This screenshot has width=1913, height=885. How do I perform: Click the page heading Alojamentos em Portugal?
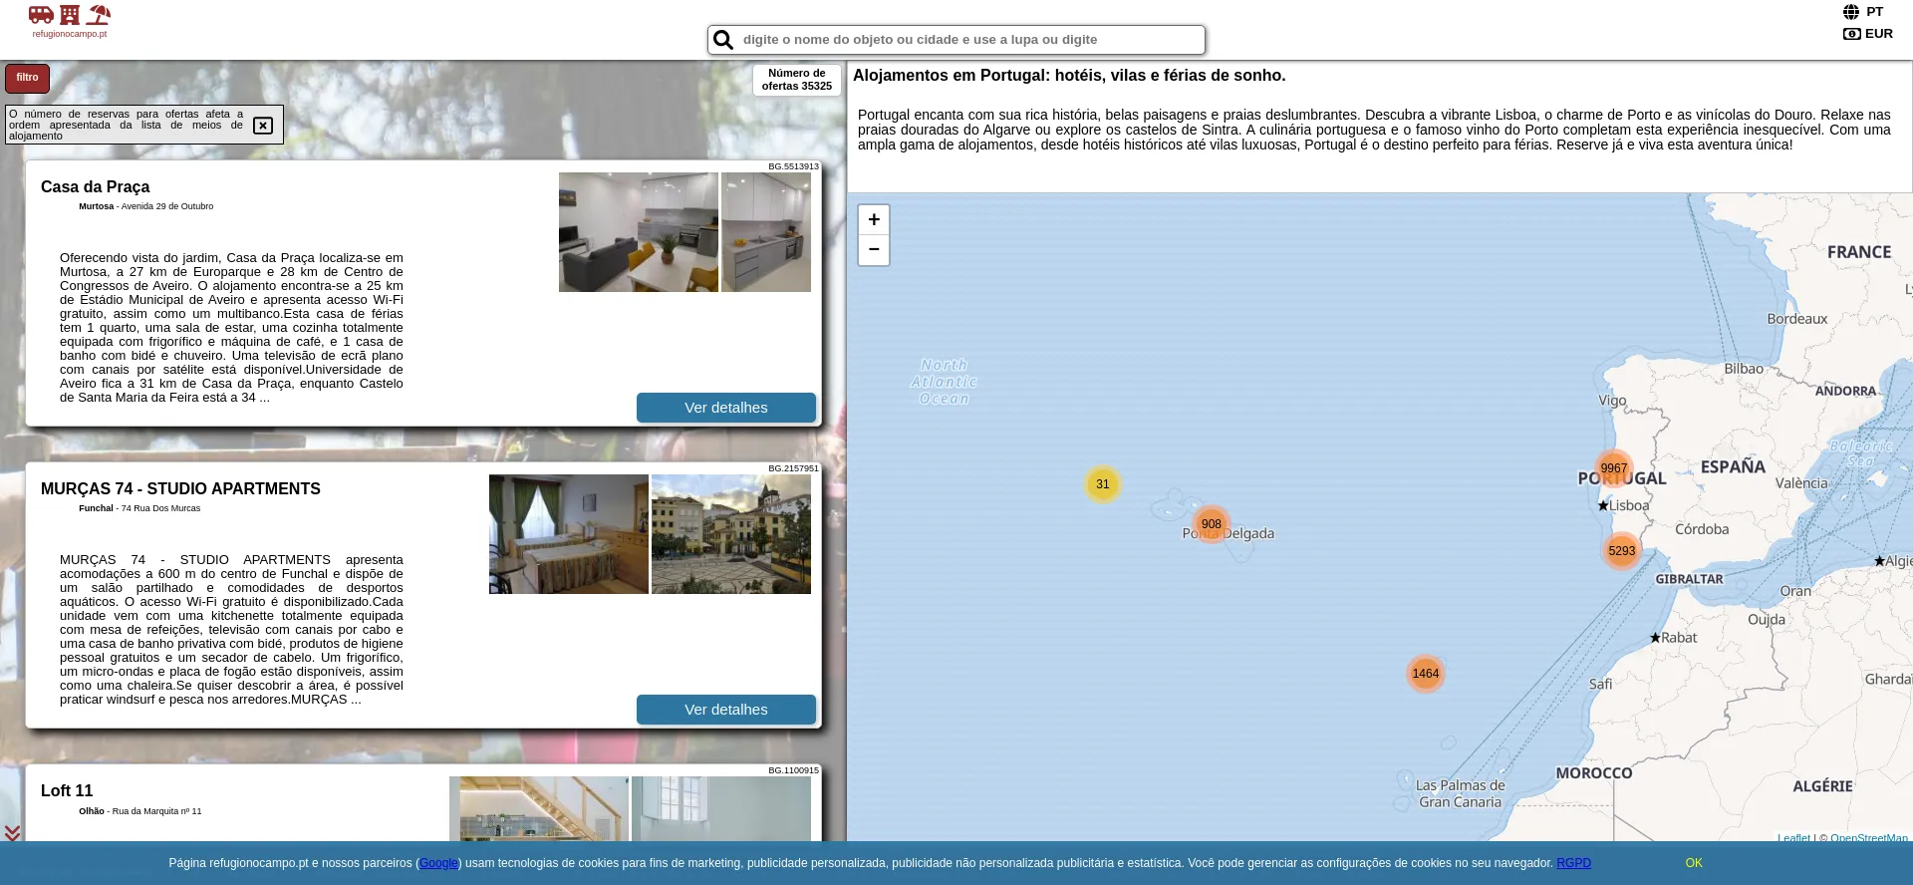pyautogui.click(x=1069, y=76)
